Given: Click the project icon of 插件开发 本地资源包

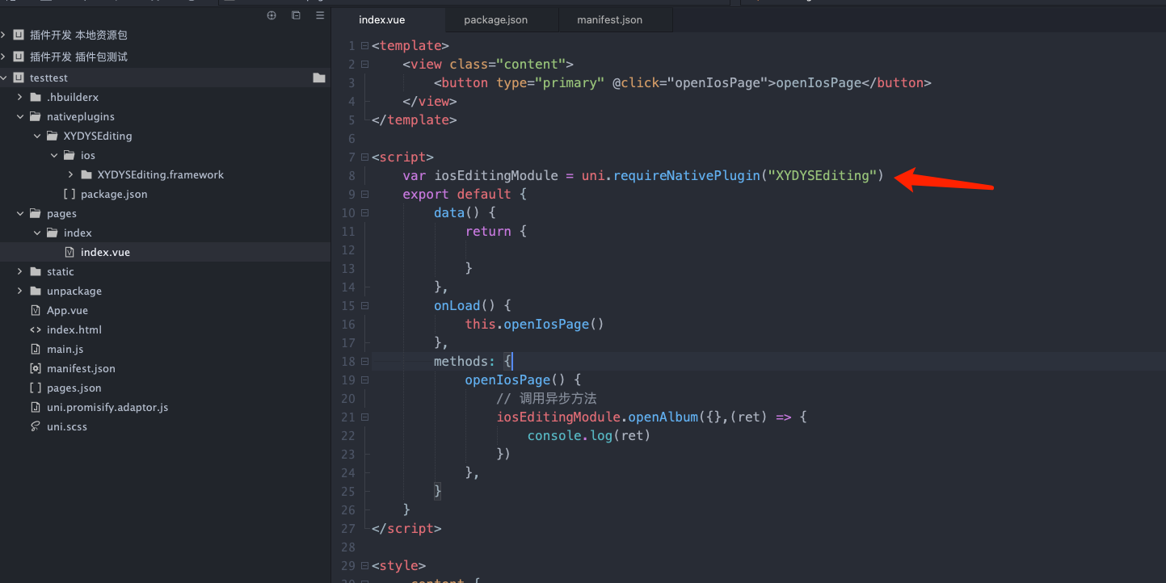Looking at the screenshot, I should click(19, 35).
